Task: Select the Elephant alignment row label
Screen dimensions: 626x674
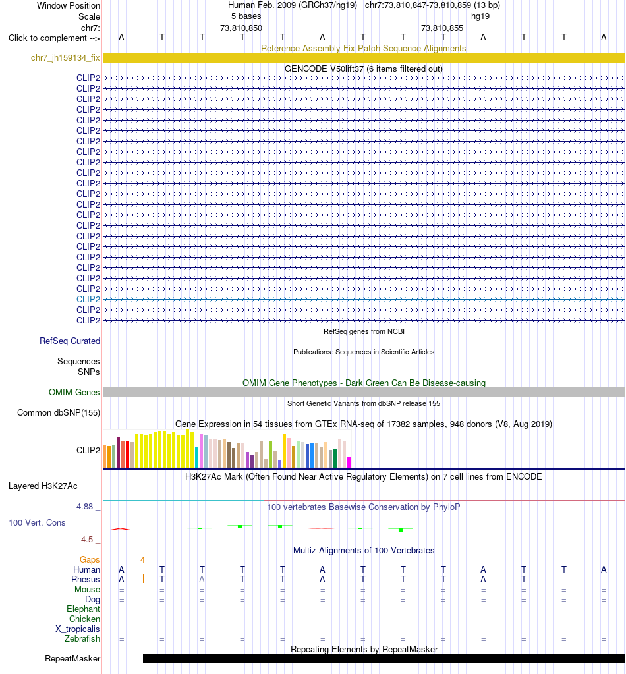Action: (84, 609)
